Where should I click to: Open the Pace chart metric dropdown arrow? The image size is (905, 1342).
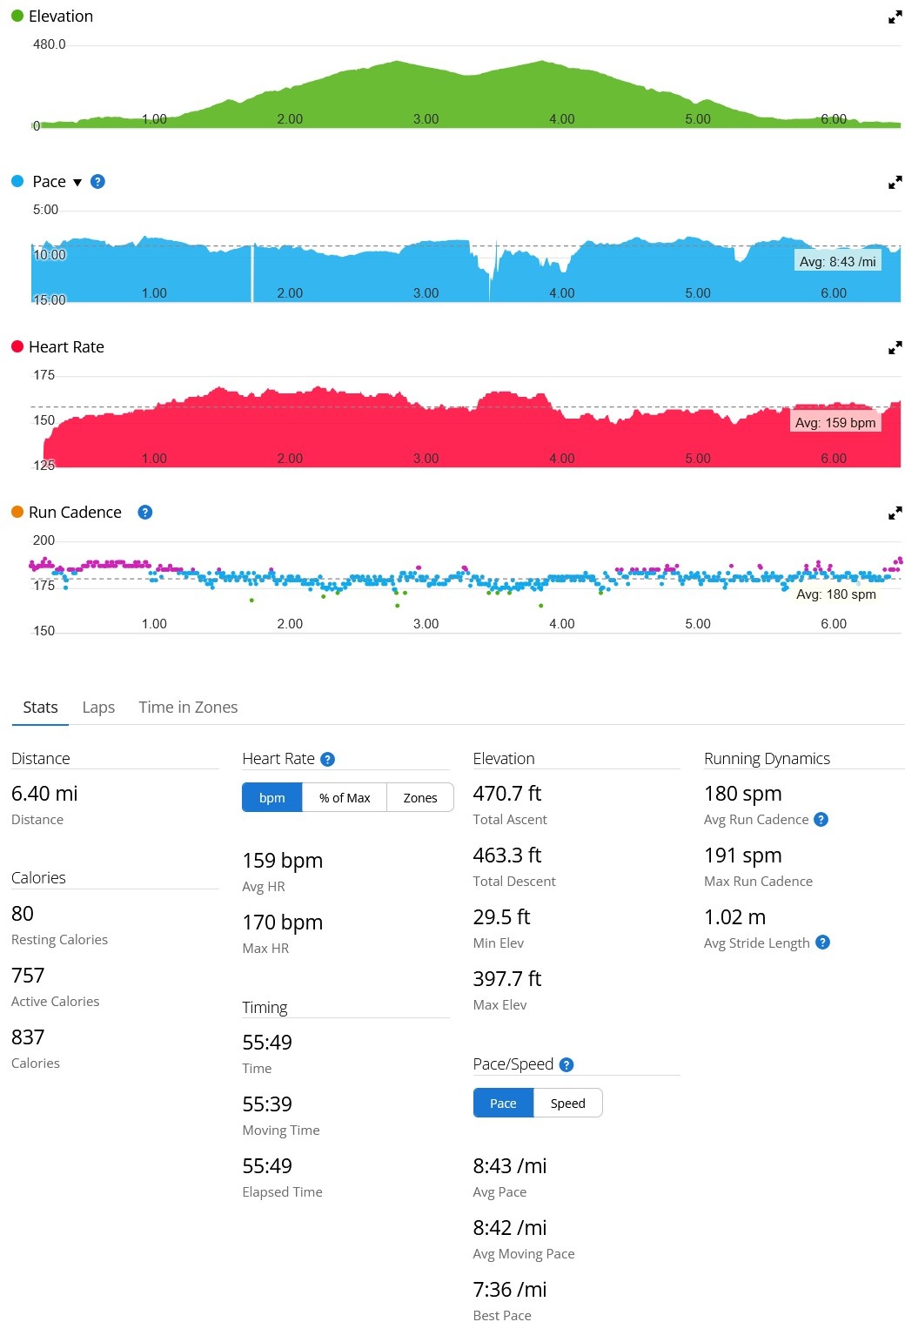coord(77,182)
